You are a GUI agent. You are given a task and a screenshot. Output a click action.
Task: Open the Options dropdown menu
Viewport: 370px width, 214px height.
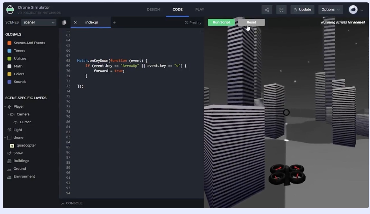(x=330, y=10)
